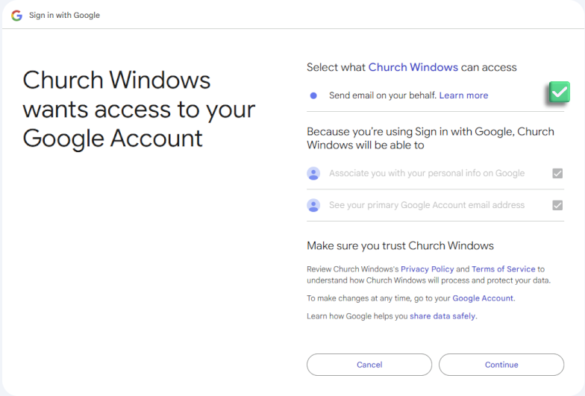
Task: Open the Terms of Service link
Action: pyautogui.click(x=503, y=269)
